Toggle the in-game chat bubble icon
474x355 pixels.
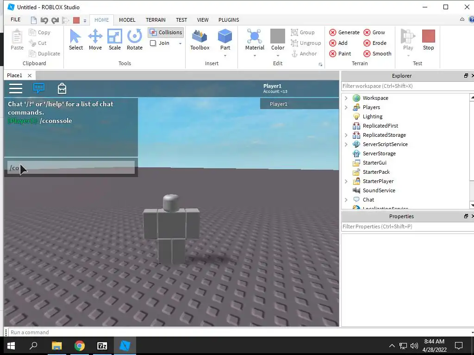(x=39, y=88)
